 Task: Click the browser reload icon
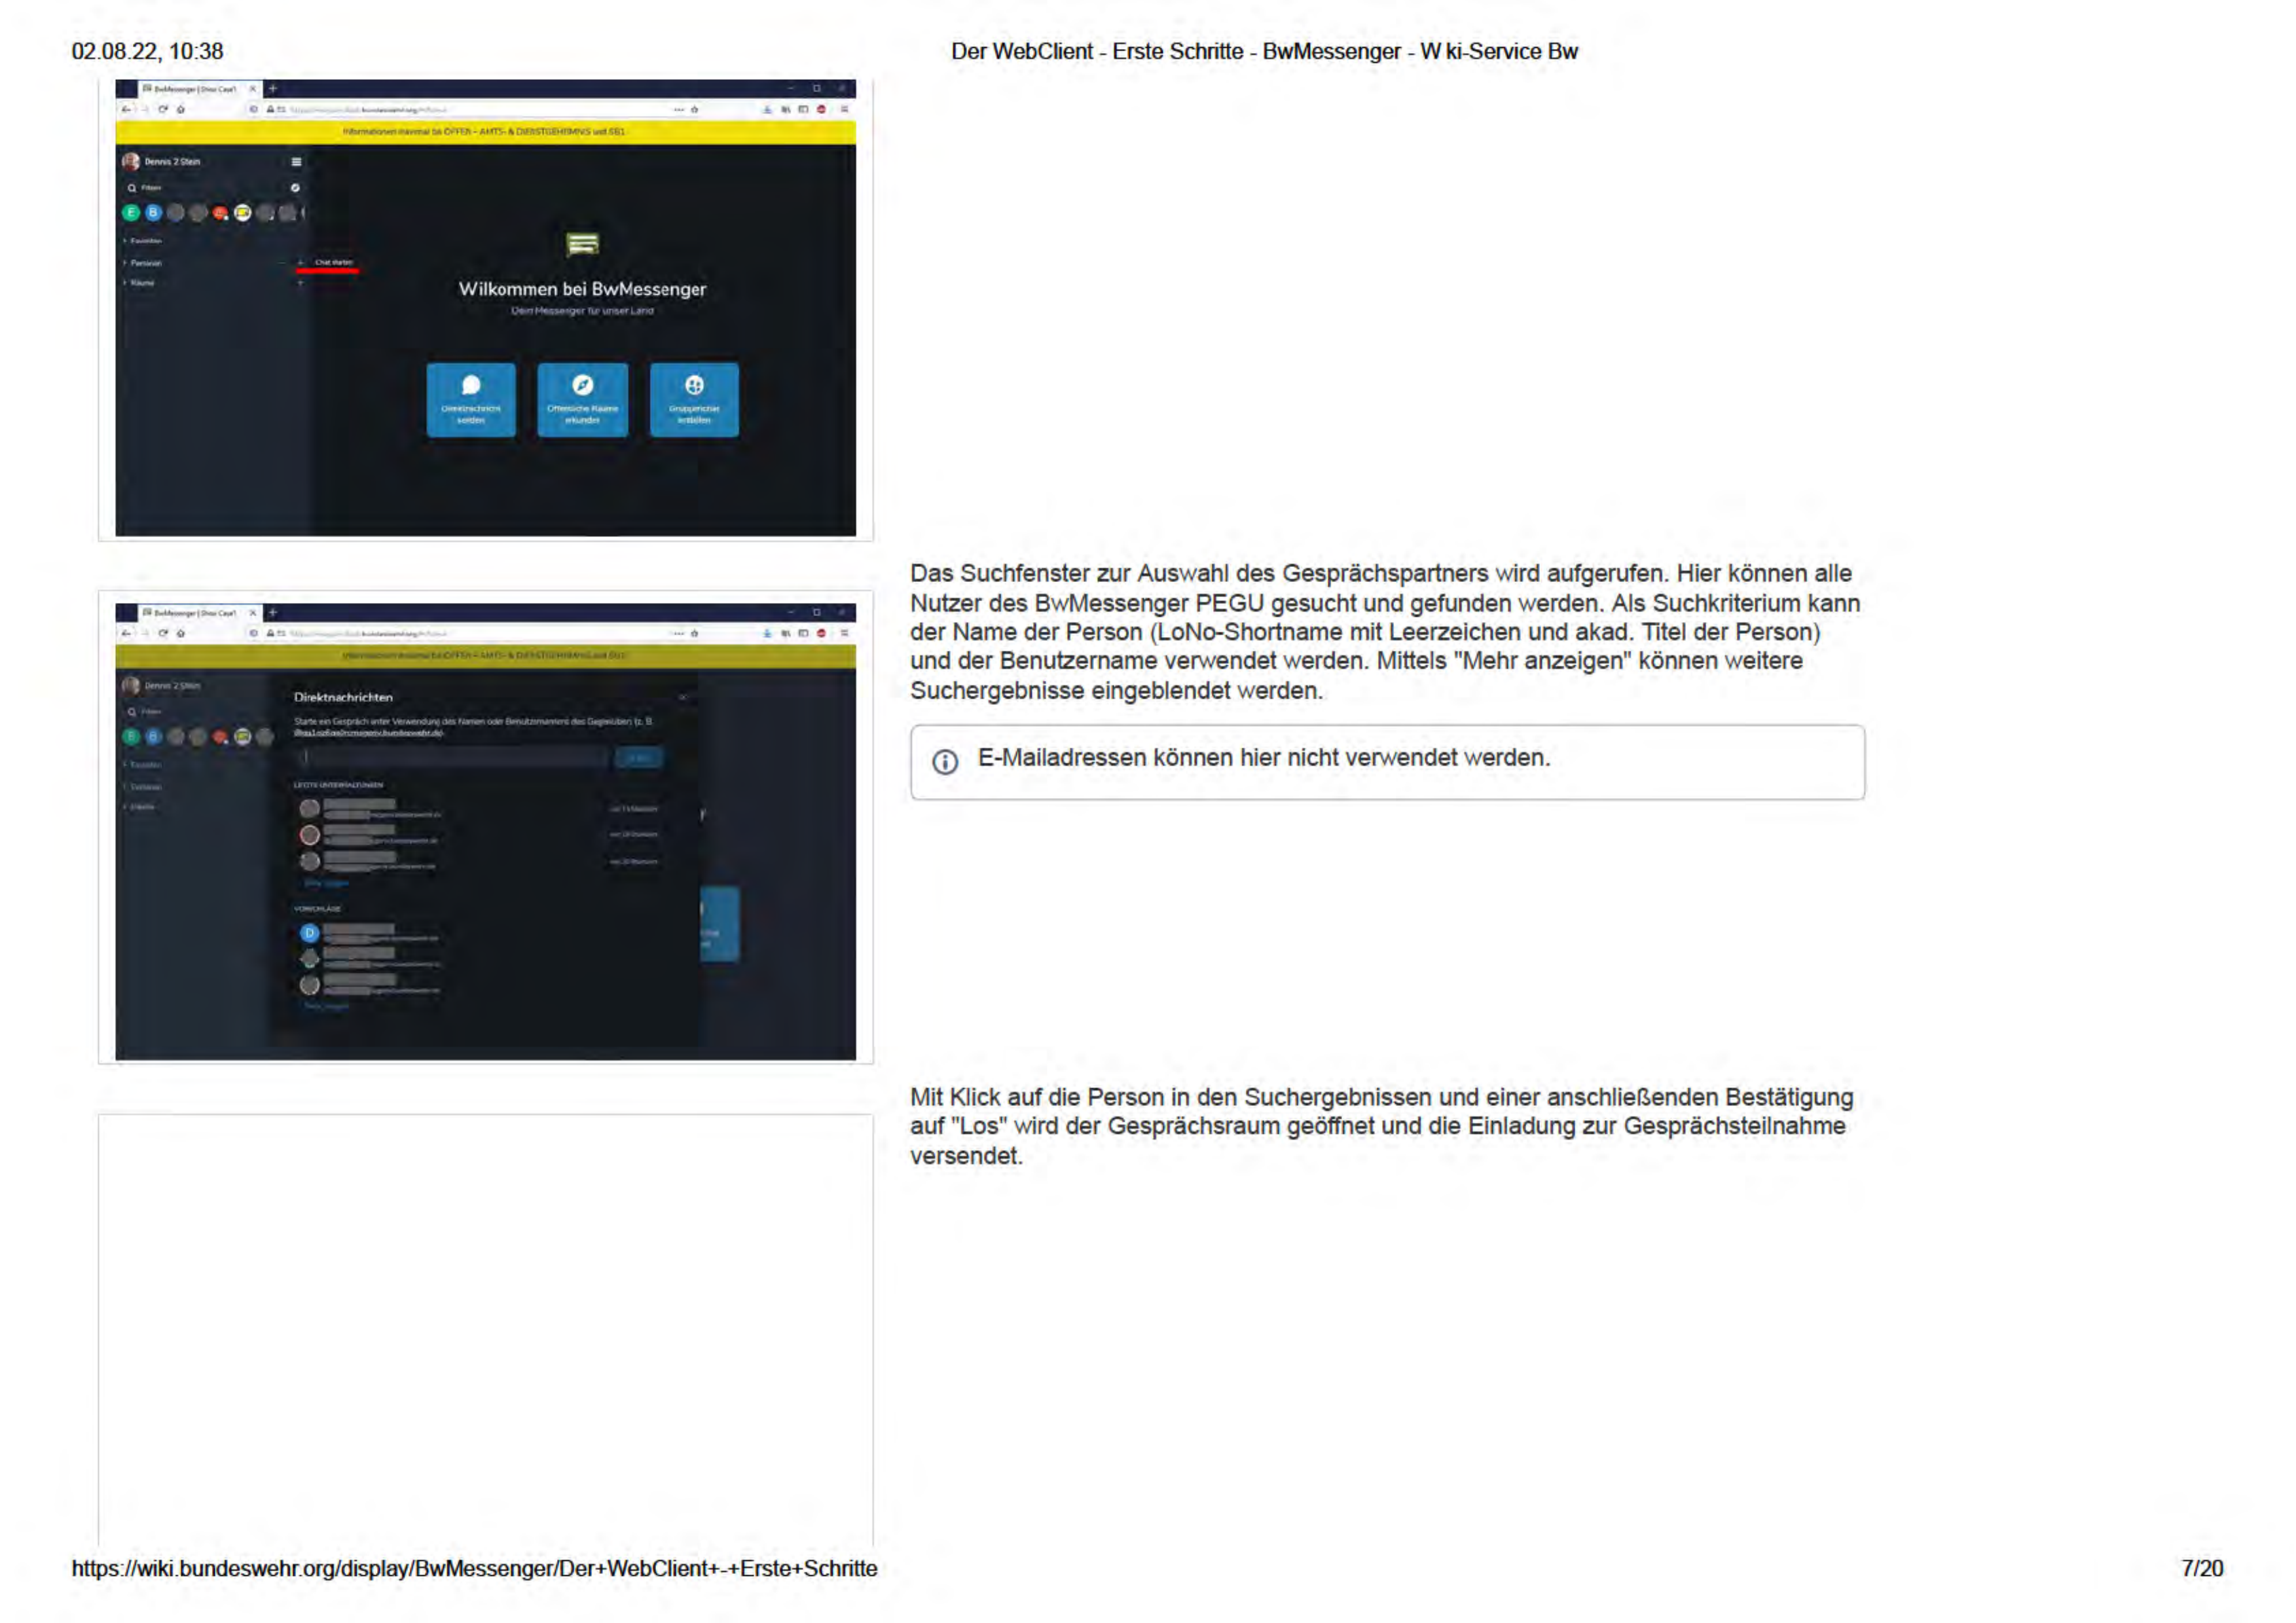click(162, 109)
